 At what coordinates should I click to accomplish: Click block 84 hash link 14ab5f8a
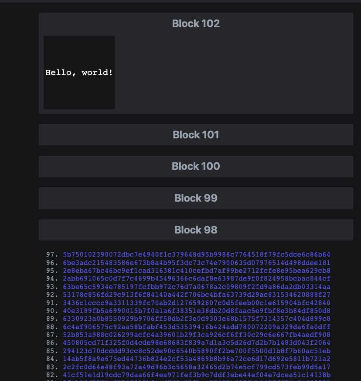tap(197, 359)
